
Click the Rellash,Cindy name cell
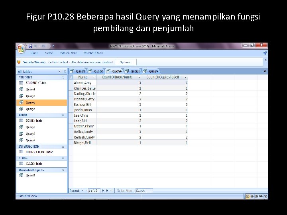point(85,137)
